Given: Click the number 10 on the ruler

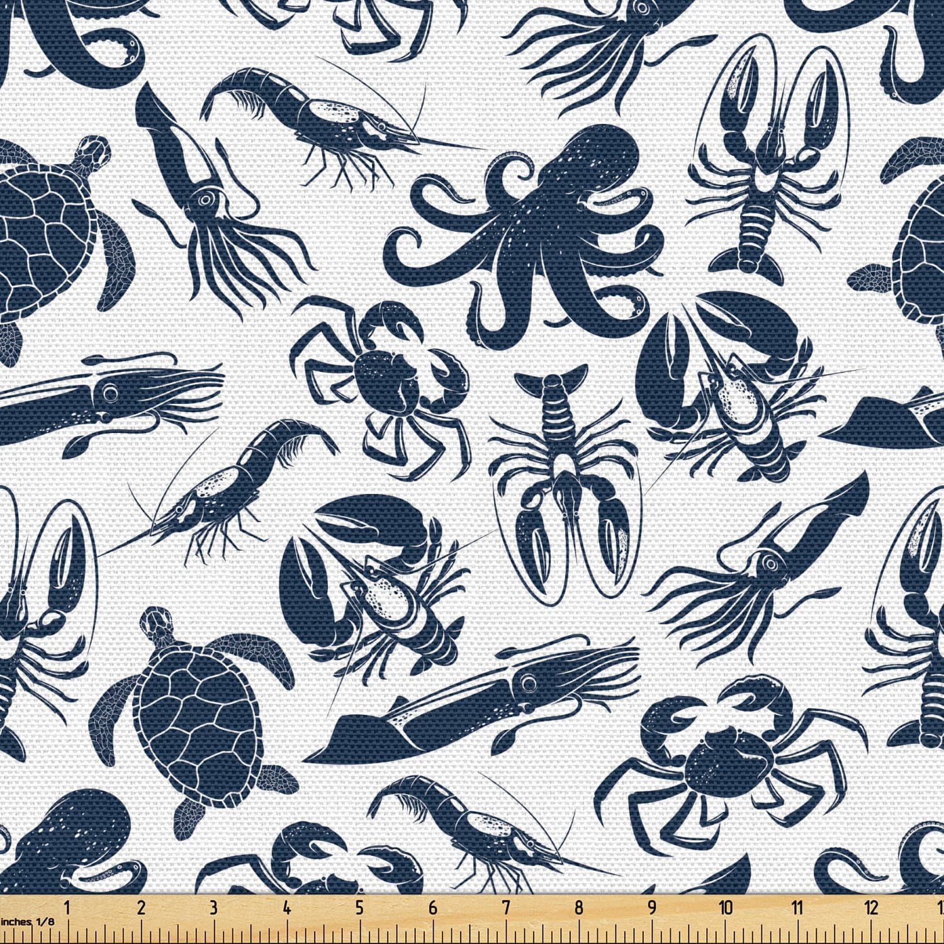Looking at the screenshot, I should (x=726, y=908).
